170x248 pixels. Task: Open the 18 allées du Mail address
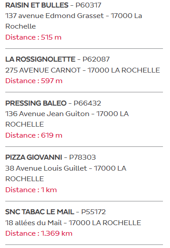tap(73, 223)
